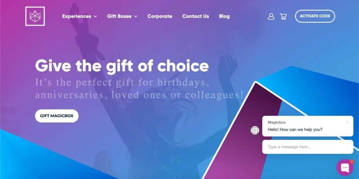Viewport: 359px width, 179px height.
Task: Dismiss the chat greeting popup
Action: pyautogui.click(x=347, y=122)
